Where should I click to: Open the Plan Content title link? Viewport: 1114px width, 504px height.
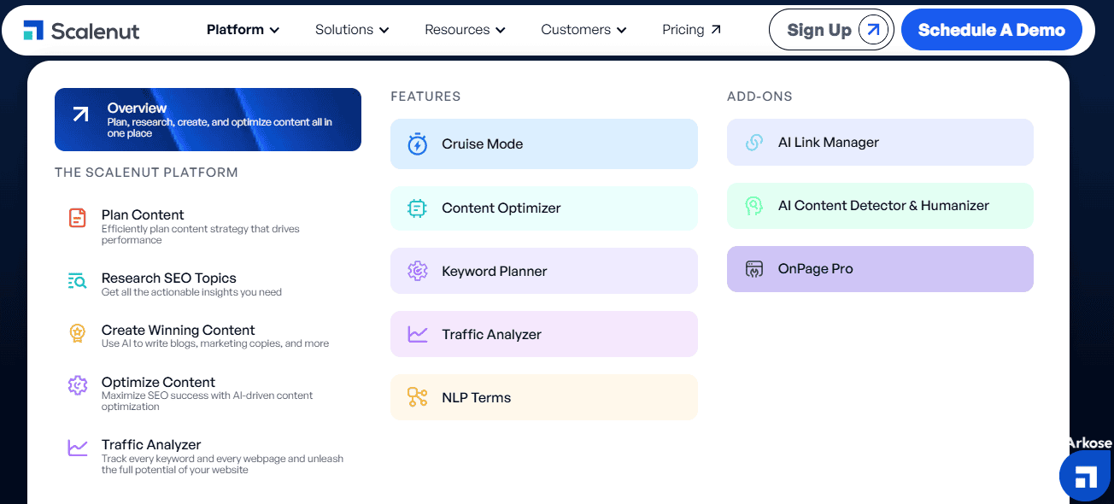click(143, 214)
